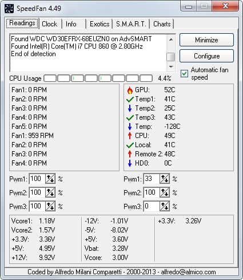Click the green check icon beside Local

pos(130,145)
